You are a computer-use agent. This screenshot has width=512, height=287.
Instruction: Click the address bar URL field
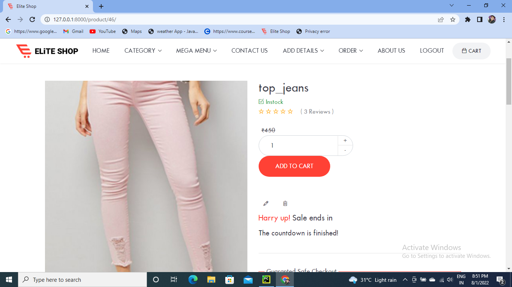coord(240,19)
